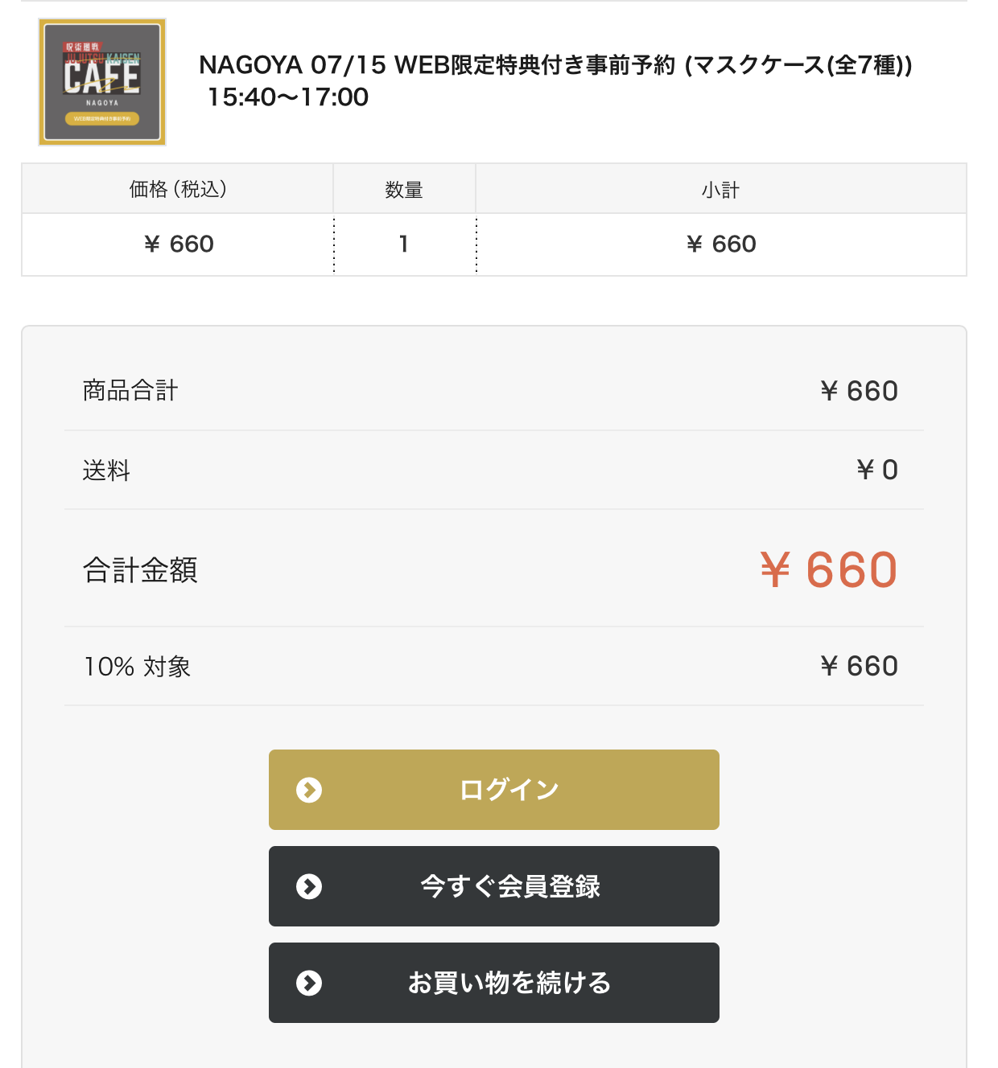Click the red 合計金額 ¥ 660 total

click(x=829, y=569)
